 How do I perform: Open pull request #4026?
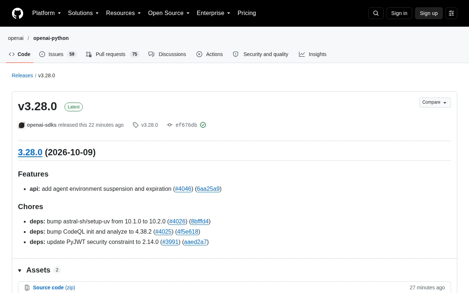pos(177,222)
